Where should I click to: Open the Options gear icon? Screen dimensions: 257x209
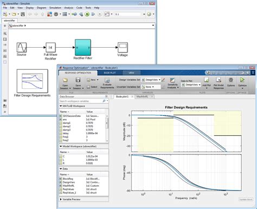pyautogui.click(x=231, y=80)
